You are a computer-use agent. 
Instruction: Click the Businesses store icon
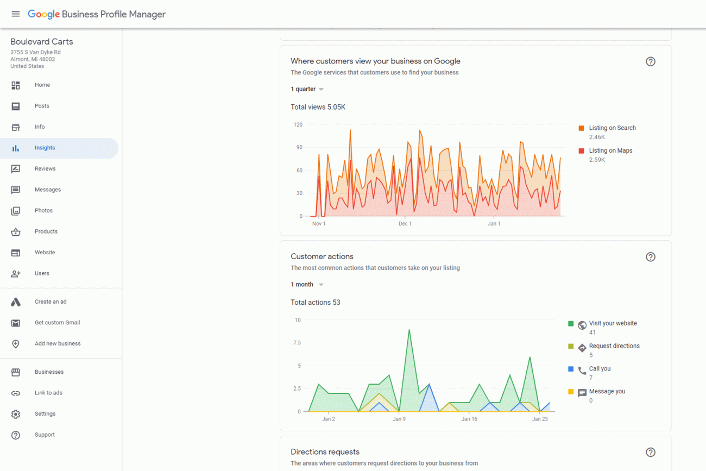(16, 372)
